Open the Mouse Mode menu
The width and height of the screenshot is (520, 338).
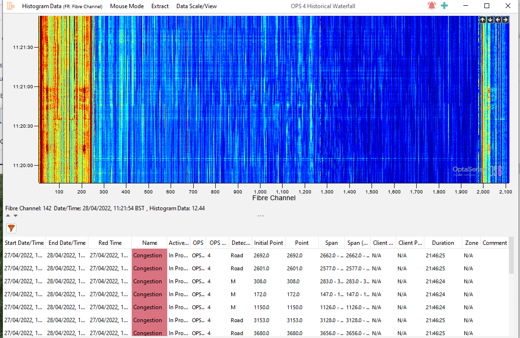(127, 6)
